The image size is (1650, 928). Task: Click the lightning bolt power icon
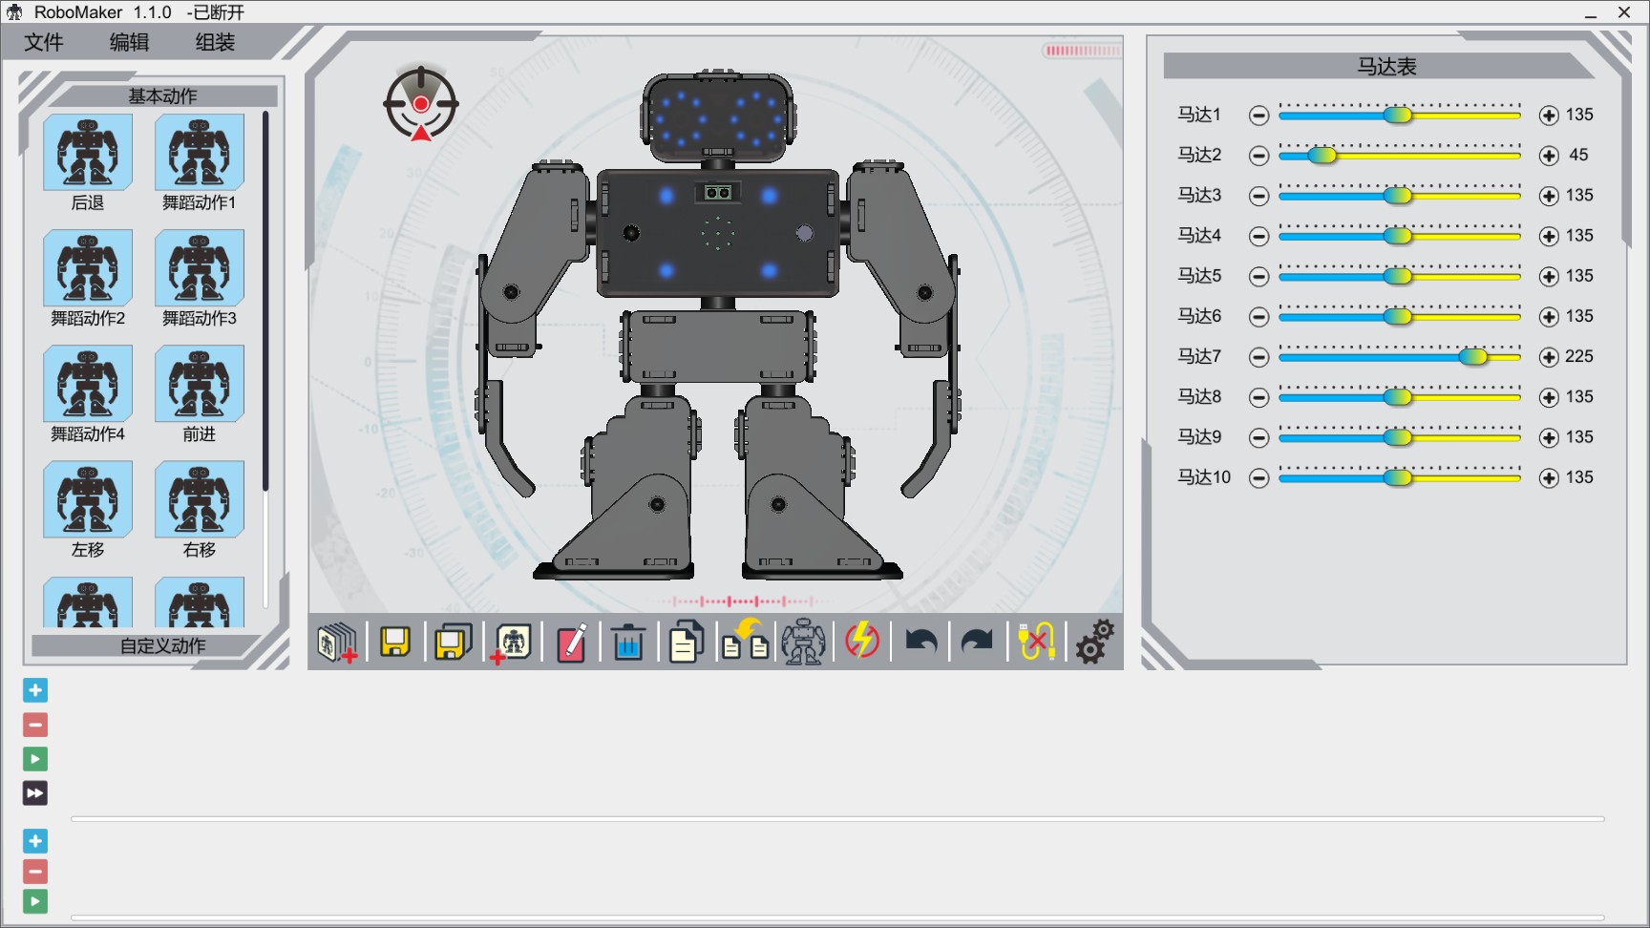tap(861, 641)
